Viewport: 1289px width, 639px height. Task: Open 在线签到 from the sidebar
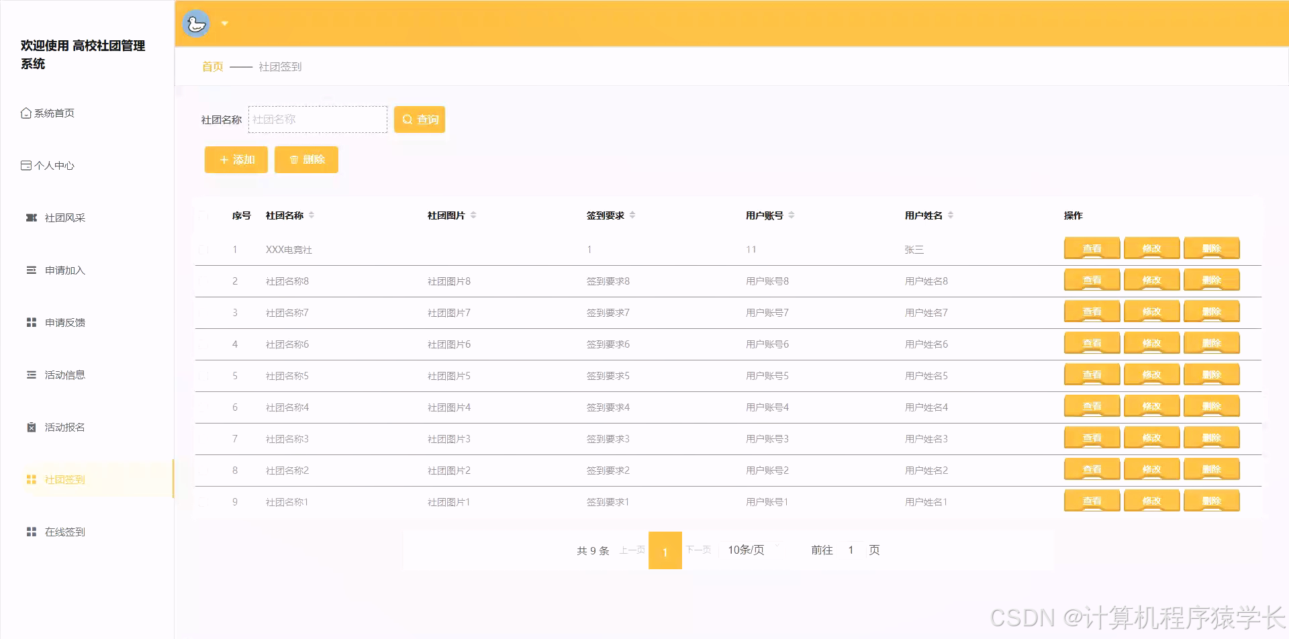[x=56, y=532]
